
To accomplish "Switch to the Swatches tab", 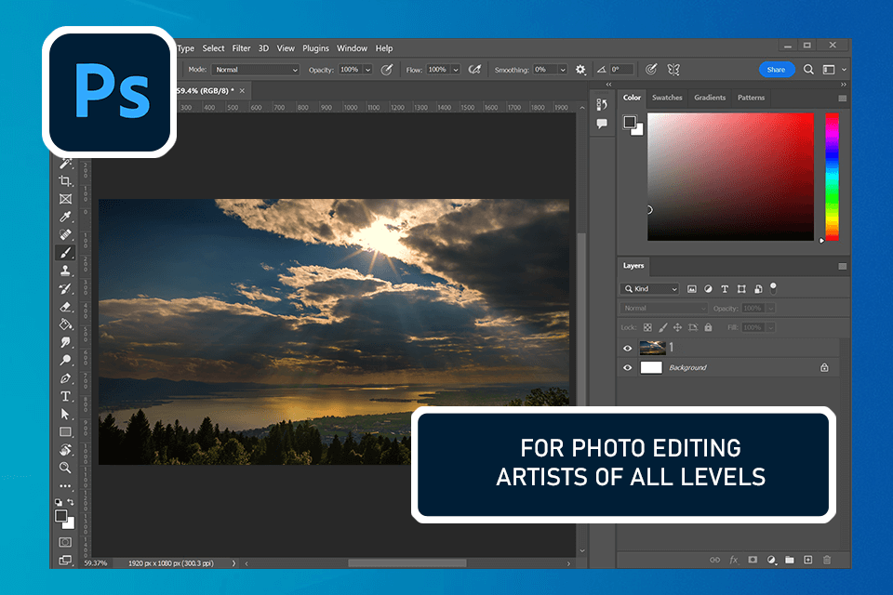I will coord(667,98).
